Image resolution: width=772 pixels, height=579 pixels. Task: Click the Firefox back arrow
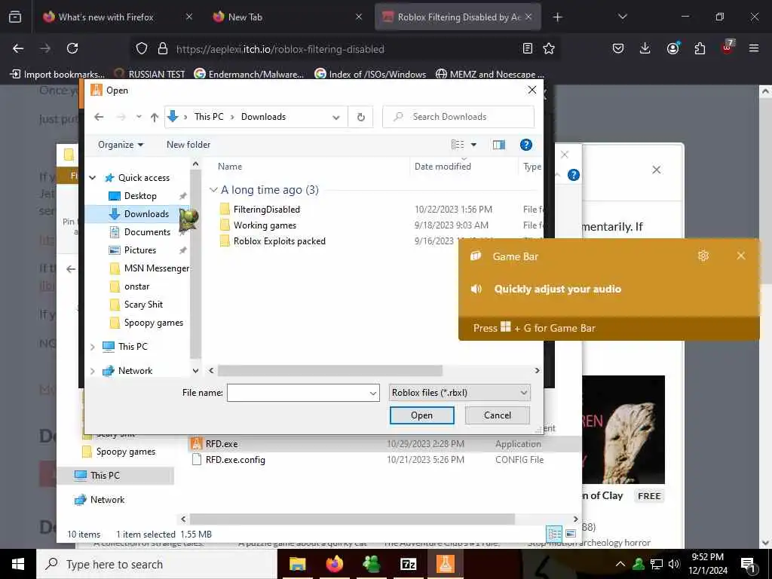tap(18, 48)
